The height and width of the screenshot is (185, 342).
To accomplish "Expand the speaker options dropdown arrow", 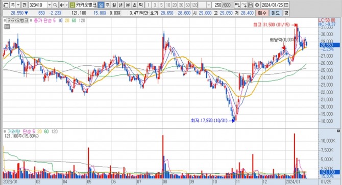I will click(x=67, y=5).
